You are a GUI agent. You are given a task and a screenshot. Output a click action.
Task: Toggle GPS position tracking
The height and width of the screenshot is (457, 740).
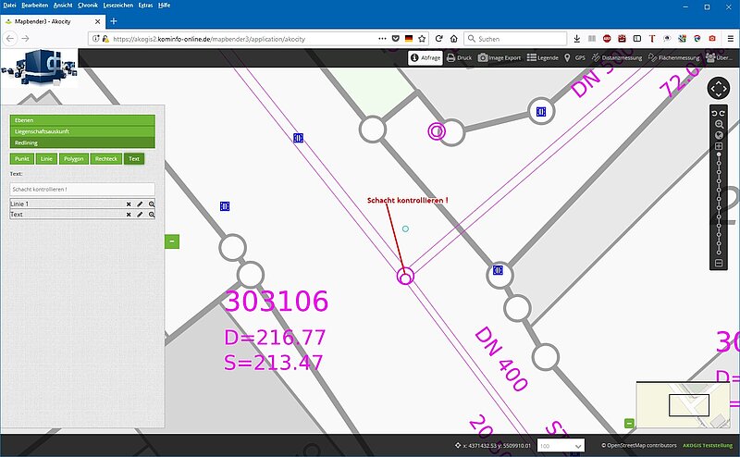573,57
